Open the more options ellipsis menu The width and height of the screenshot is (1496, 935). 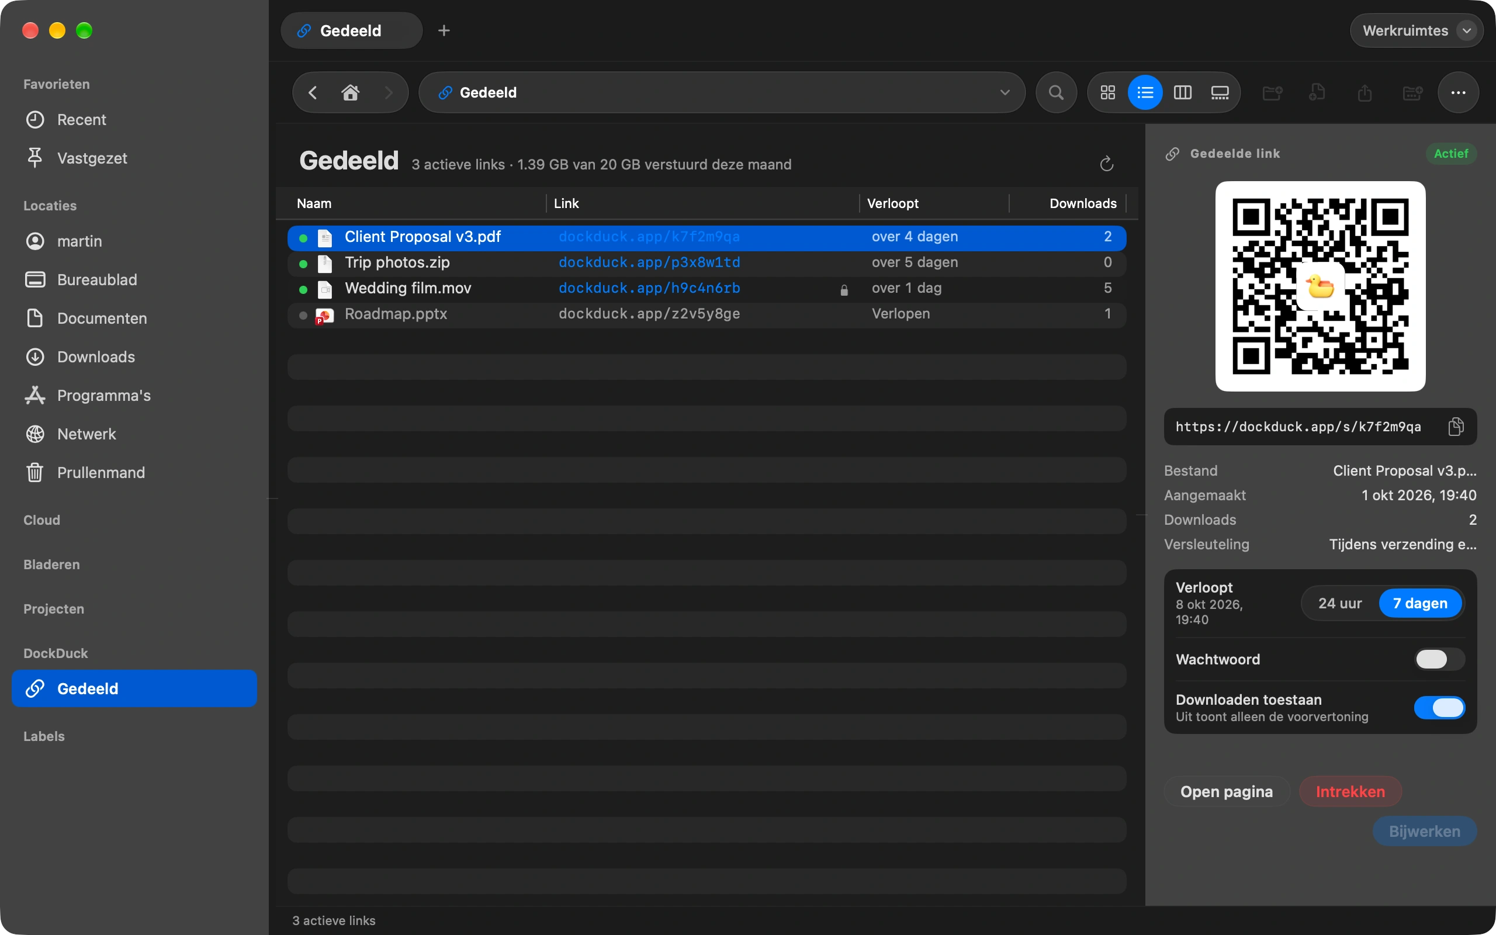point(1458,93)
